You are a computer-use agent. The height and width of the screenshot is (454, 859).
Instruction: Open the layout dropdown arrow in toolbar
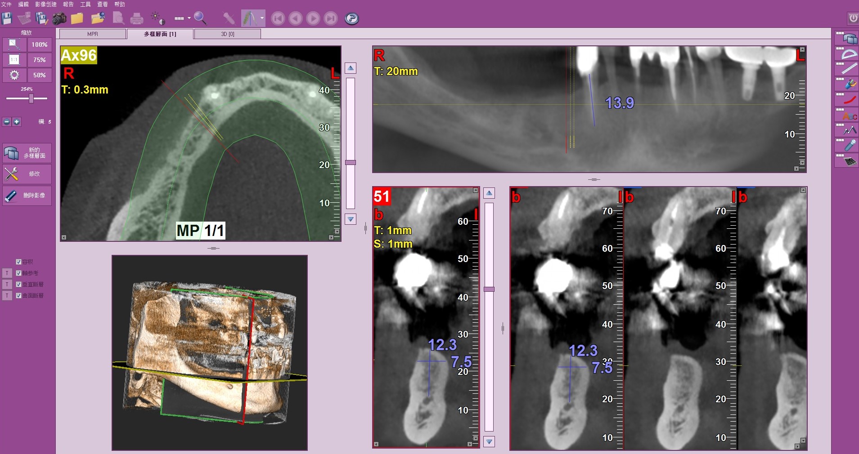pos(189,18)
